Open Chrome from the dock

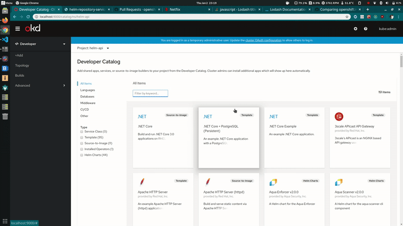5,30
